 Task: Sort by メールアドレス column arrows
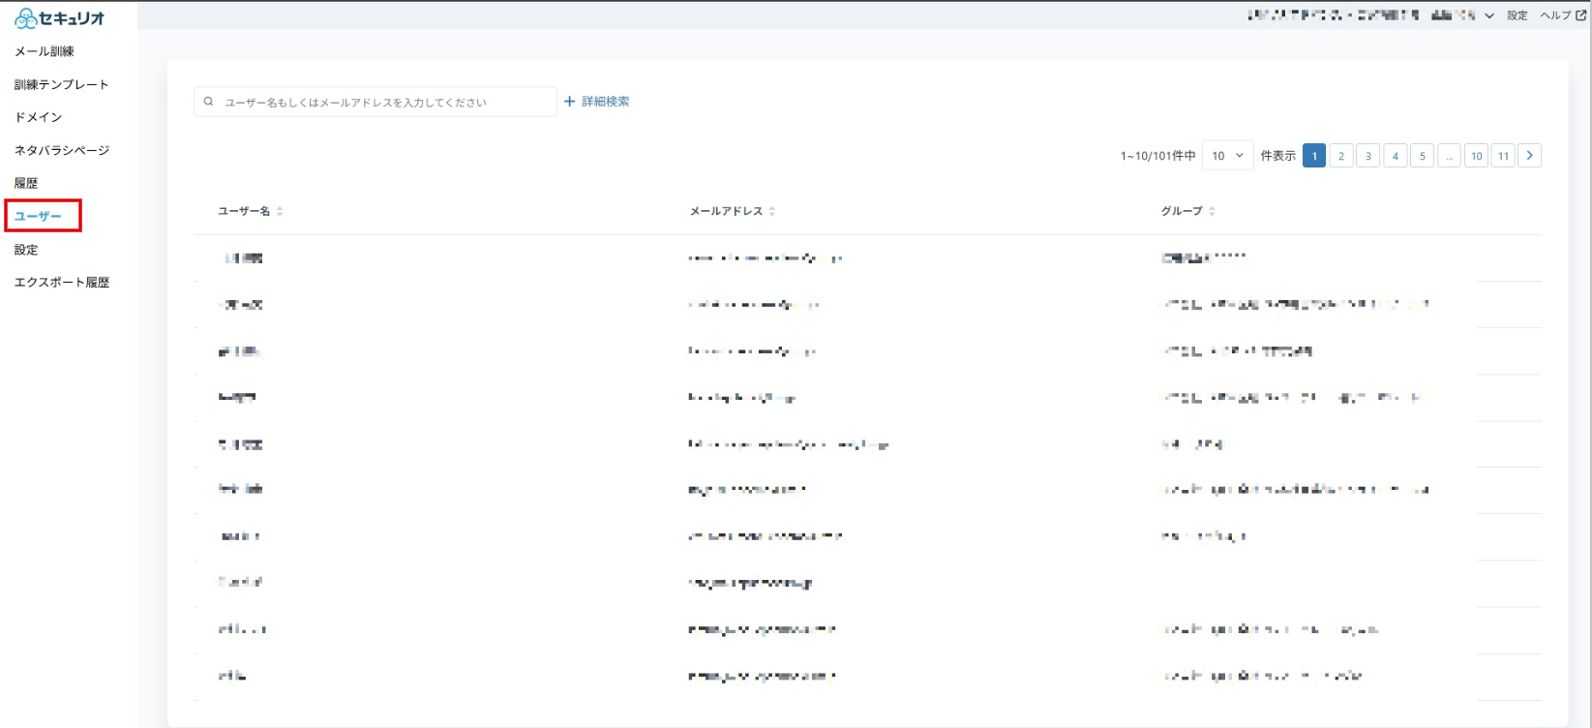(771, 211)
